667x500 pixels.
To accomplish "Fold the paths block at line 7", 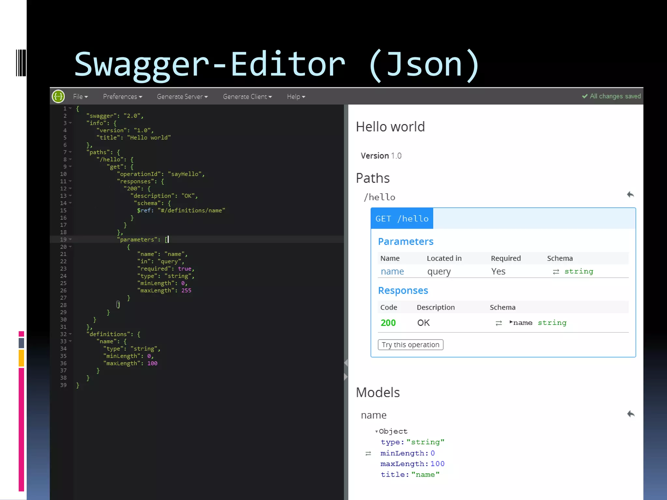I will click(70, 152).
